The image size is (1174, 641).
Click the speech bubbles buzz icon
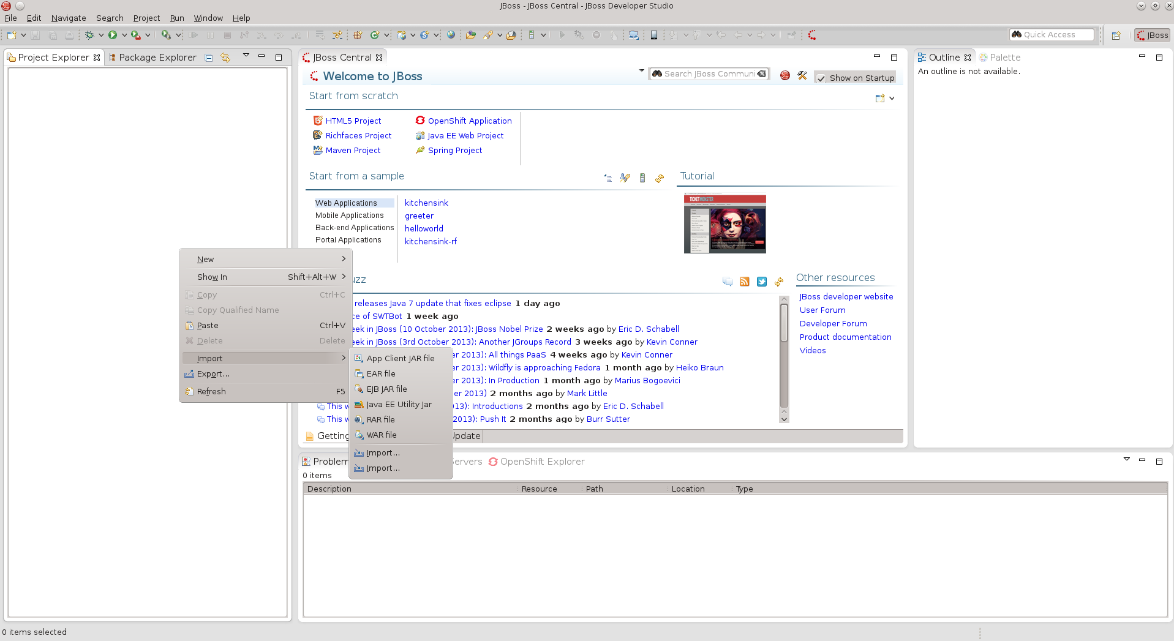tap(728, 282)
